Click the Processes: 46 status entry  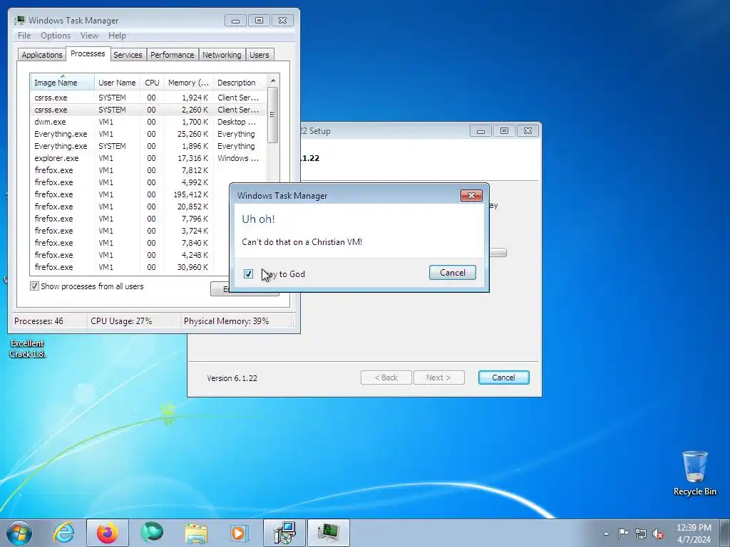click(x=38, y=321)
